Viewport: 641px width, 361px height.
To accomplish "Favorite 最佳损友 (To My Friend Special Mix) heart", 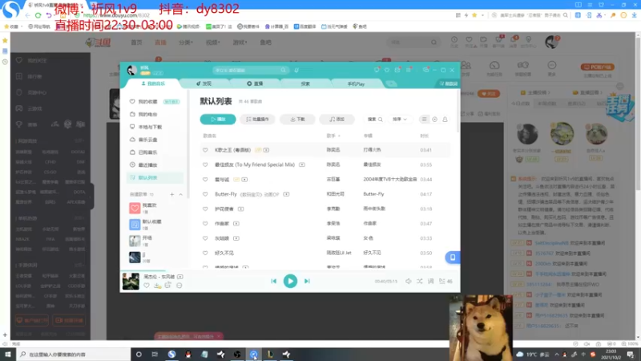I will [x=205, y=164].
